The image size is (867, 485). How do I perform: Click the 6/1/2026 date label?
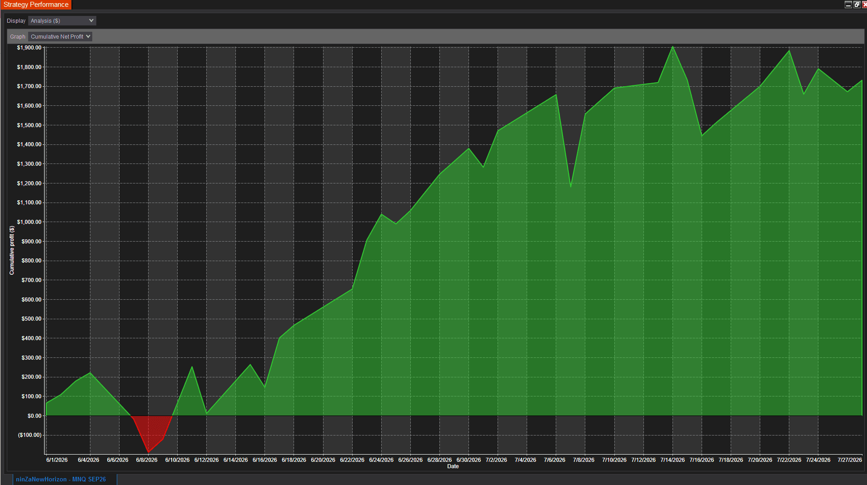[57, 460]
